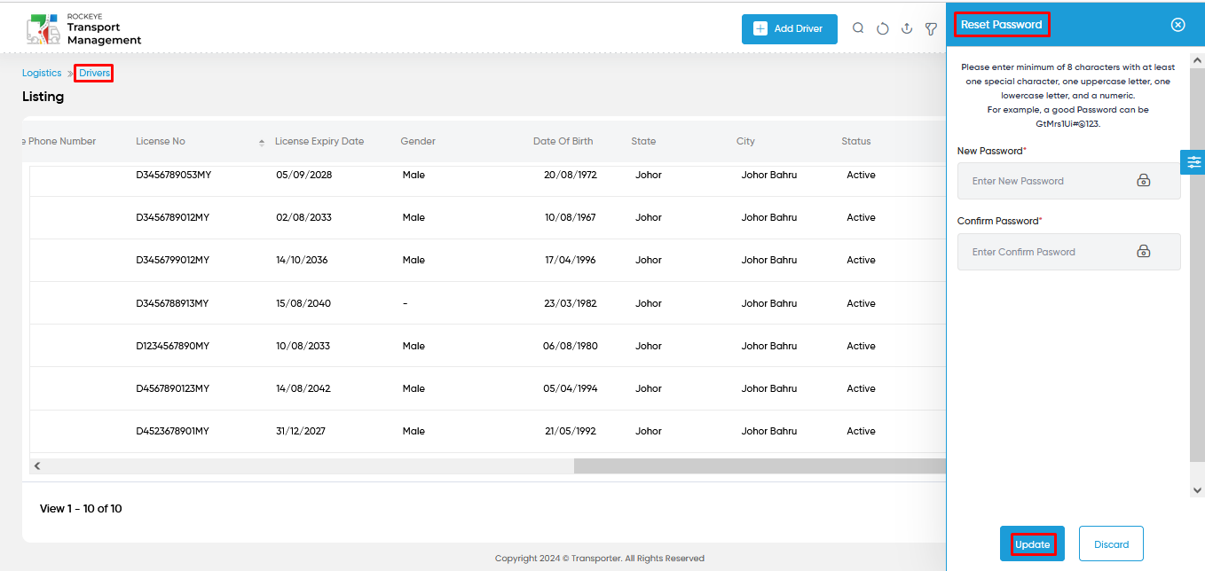Click expiry date 02/08/2033
The image size is (1205, 571).
[303, 218]
